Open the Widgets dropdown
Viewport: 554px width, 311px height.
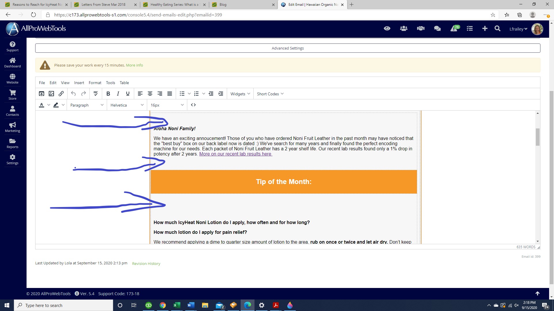click(x=240, y=94)
